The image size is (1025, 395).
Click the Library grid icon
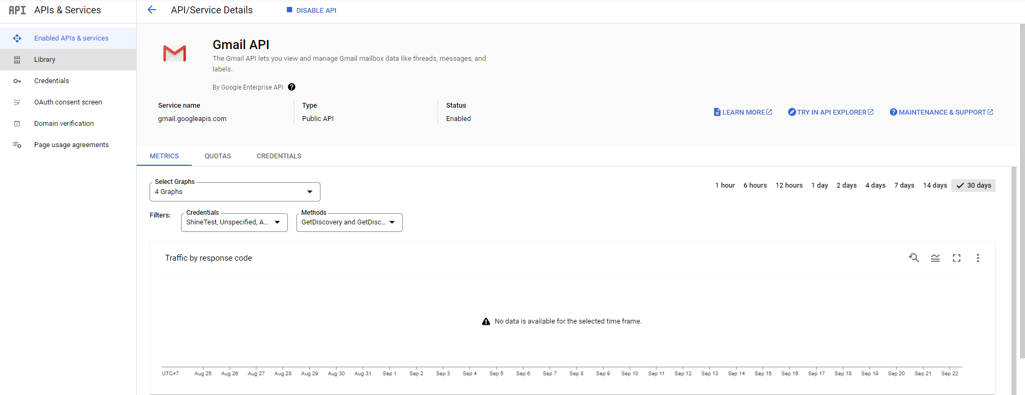(17, 60)
